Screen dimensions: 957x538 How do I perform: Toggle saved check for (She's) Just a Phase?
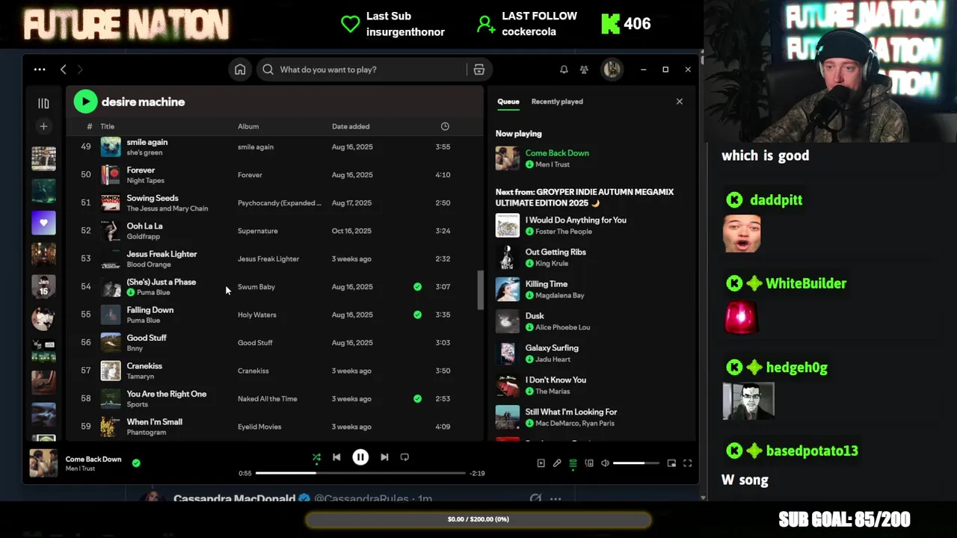point(417,287)
